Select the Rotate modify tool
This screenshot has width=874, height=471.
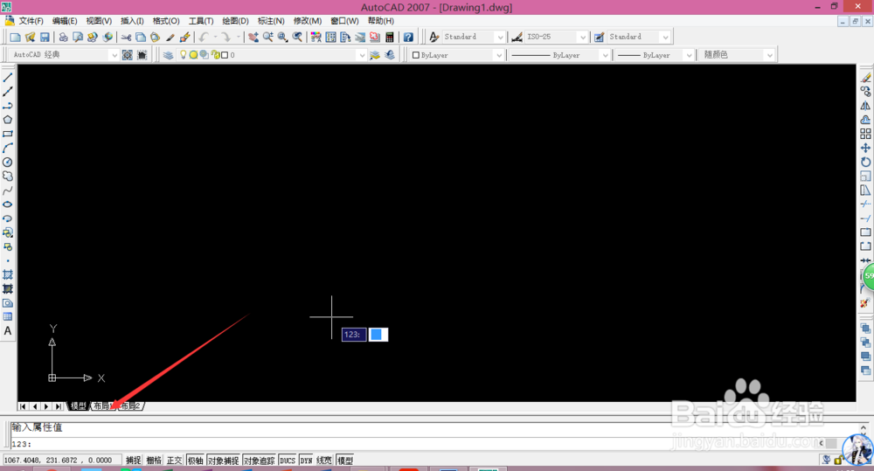pos(865,163)
